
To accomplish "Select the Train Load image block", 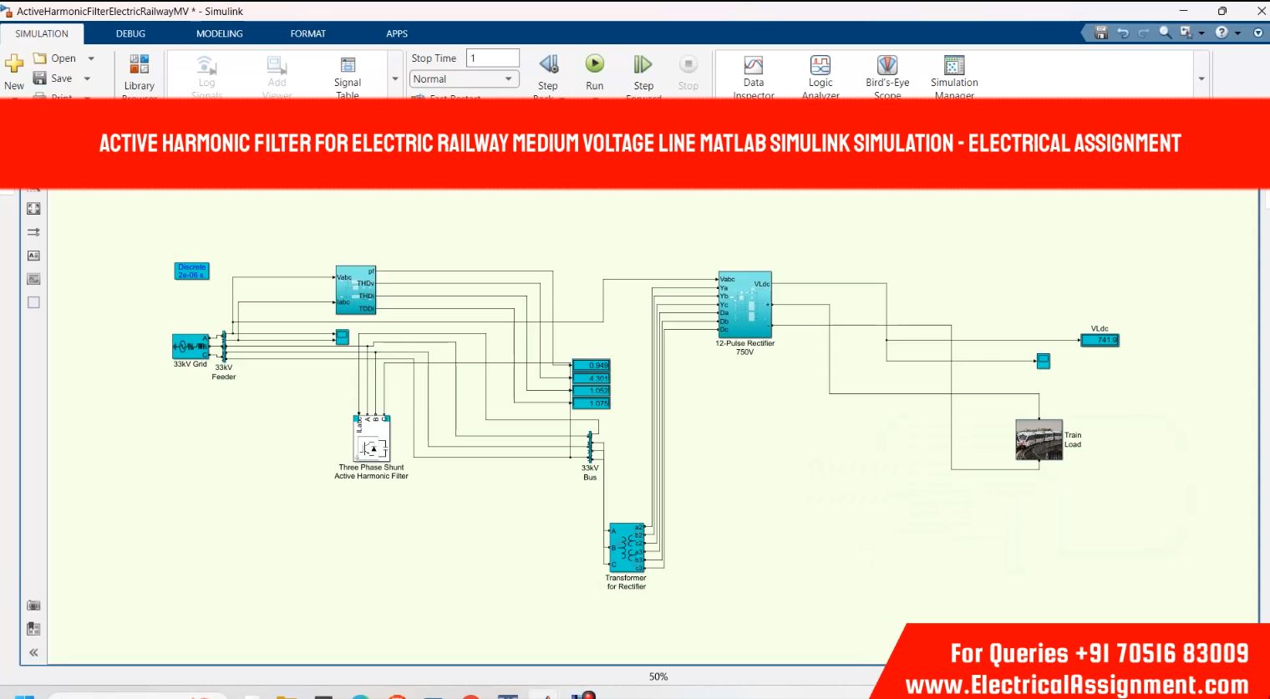I will [1039, 439].
